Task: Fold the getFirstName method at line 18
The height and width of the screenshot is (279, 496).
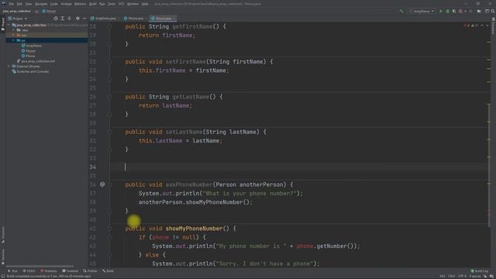Action: [109, 26]
